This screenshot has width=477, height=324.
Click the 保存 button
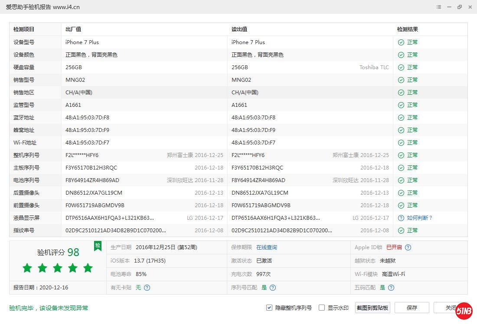point(412,308)
